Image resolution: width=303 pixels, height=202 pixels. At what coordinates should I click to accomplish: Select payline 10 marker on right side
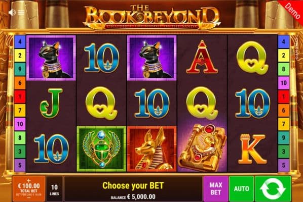(x=283, y=83)
